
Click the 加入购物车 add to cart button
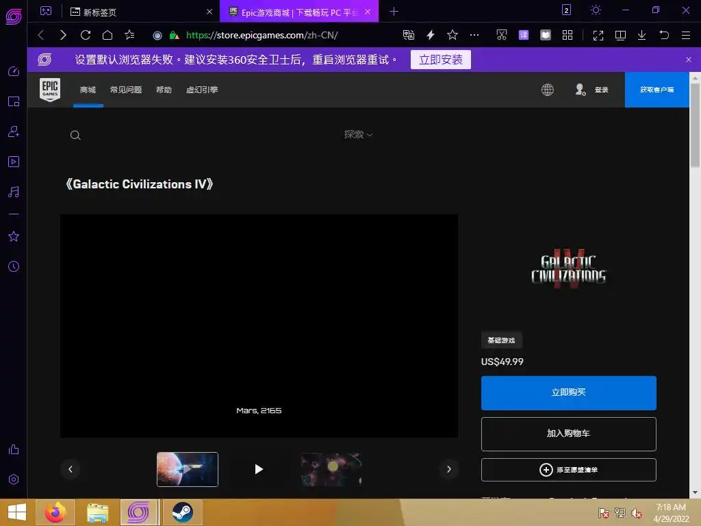point(569,434)
